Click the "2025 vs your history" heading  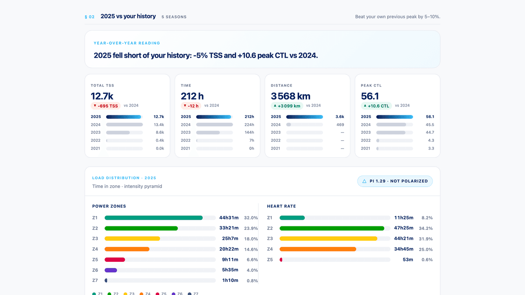click(x=128, y=16)
